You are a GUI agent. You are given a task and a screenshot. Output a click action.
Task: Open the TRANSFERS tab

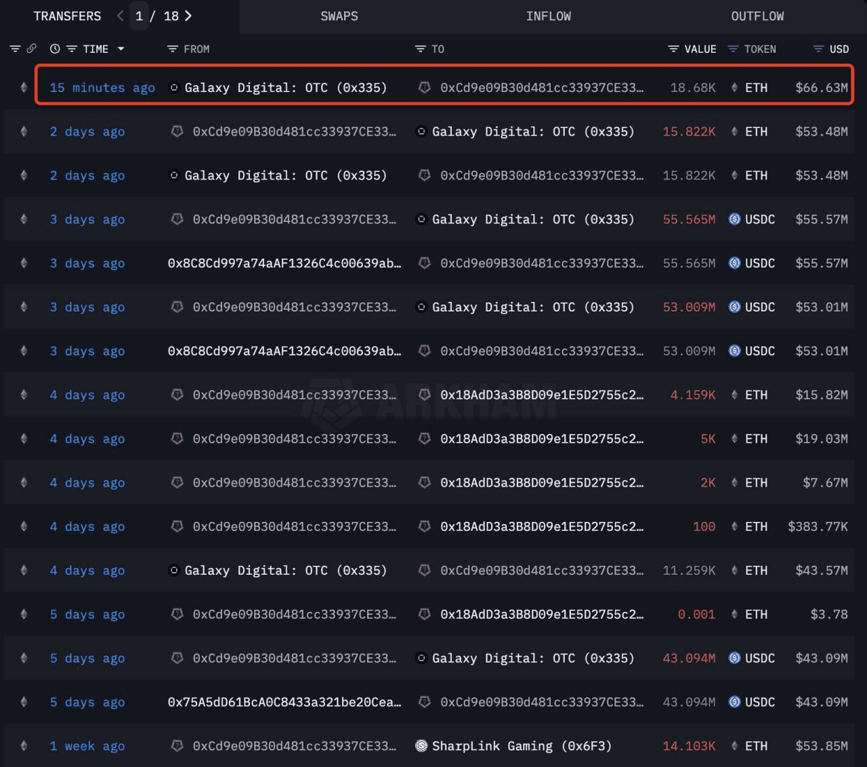[67, 16]
